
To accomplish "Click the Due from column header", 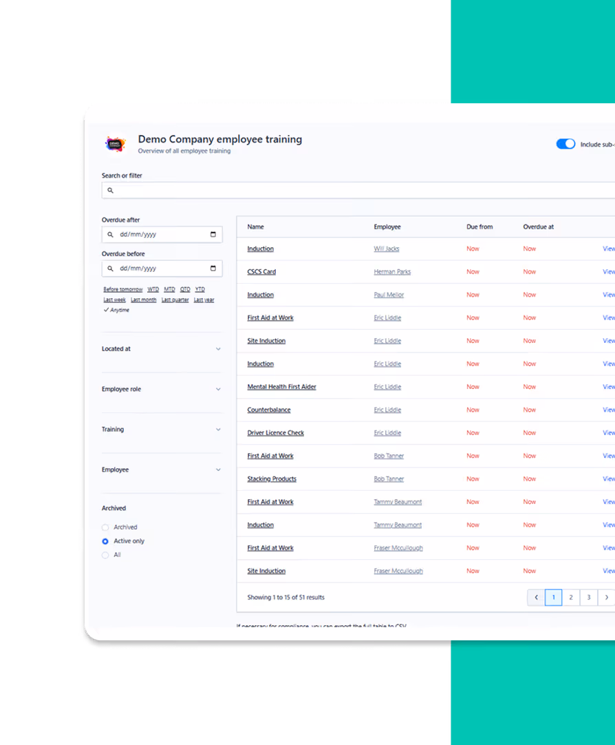I will [x=479, y=227].
